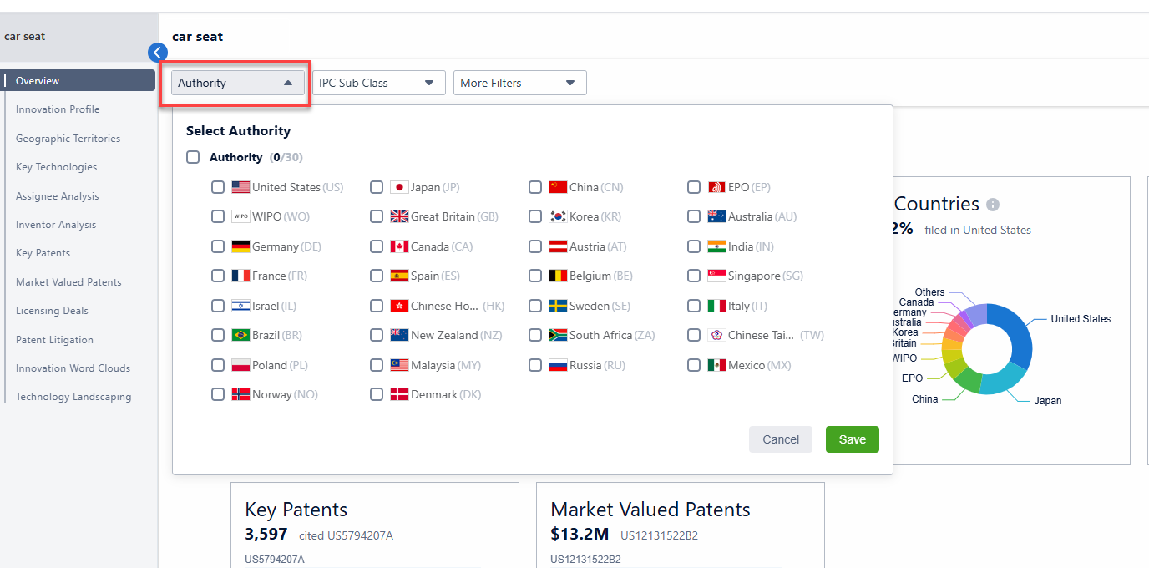Click the Japan flag icon

pos(399,187)
